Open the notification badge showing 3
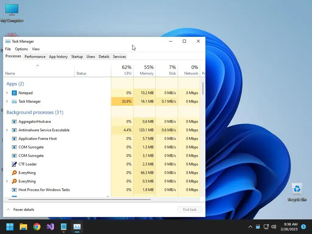This screenshot has height=234, width=312. (x=303, y=227)
